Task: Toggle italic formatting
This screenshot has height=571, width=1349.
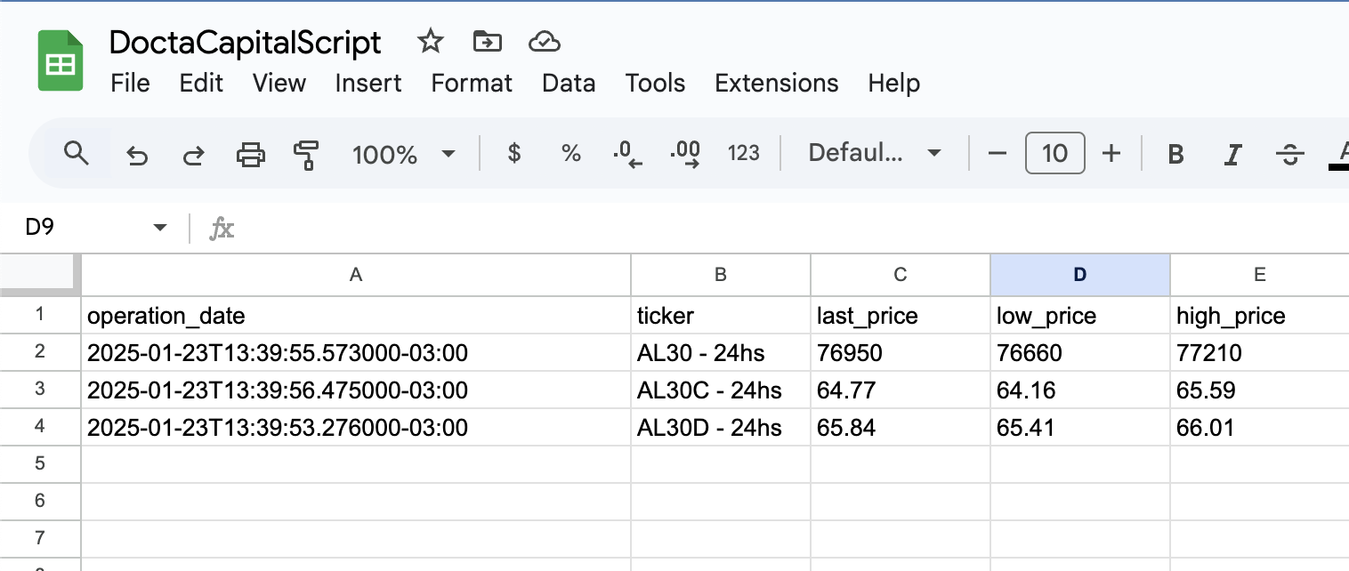Action: tap(1232, 153)
